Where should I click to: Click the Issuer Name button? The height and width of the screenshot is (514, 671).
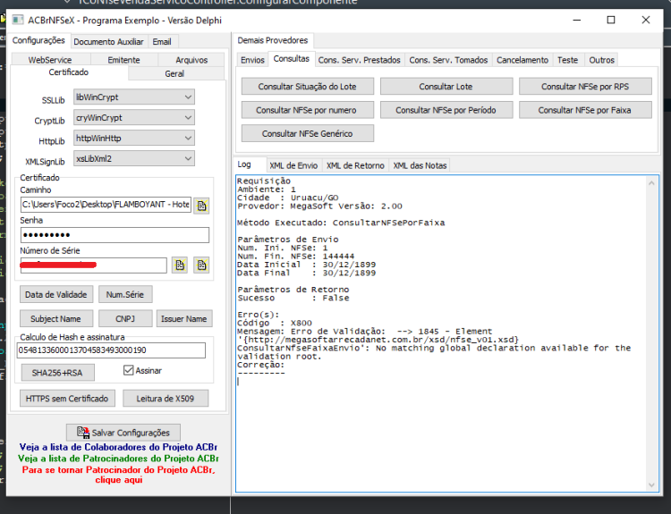tap(184, 318)
